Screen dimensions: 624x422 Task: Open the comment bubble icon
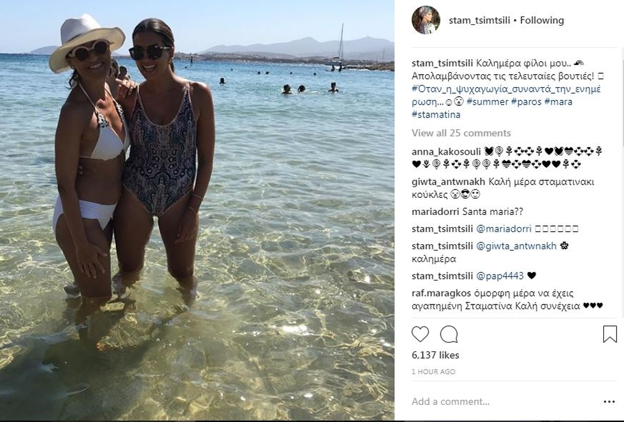pyautogui.click(x=449, y=334)
